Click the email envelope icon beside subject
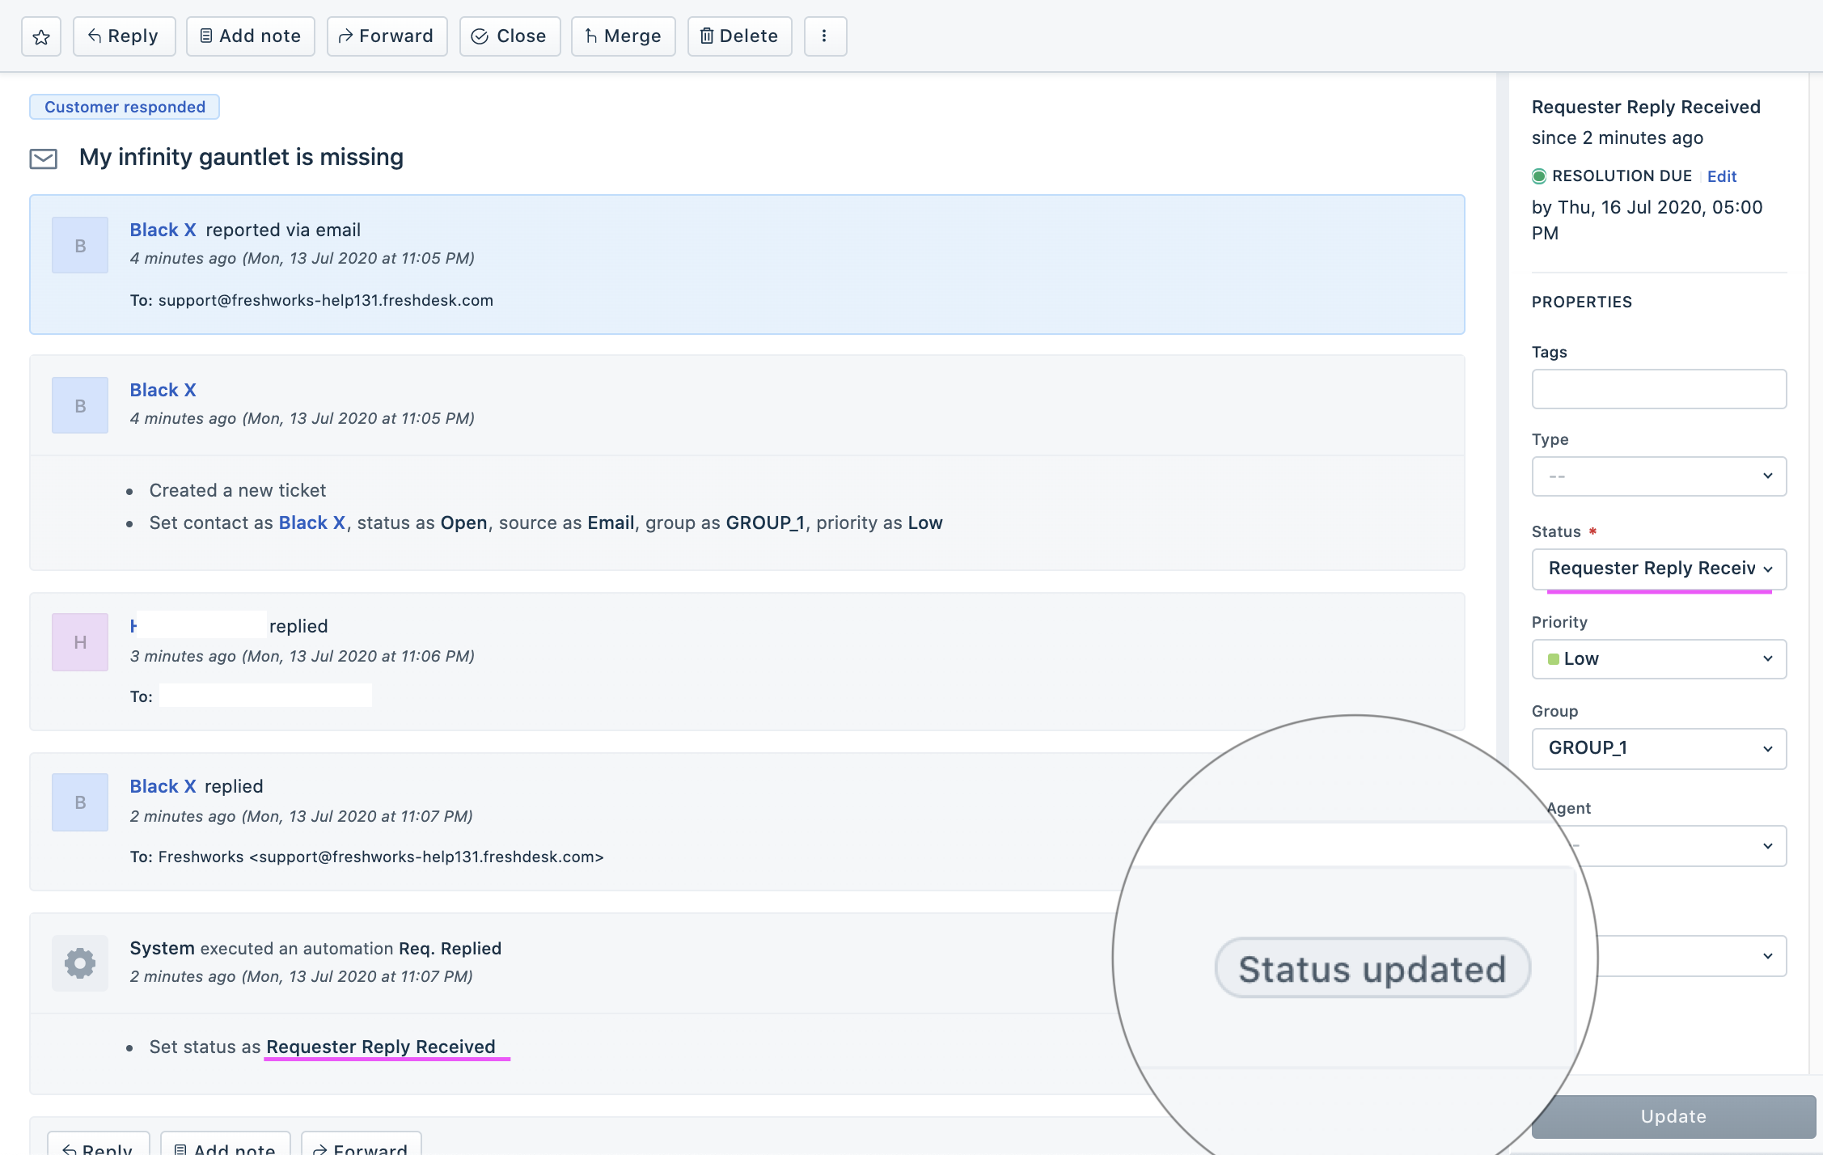The width and height of the screenshot is (1823, 1155). pos(44,159)
